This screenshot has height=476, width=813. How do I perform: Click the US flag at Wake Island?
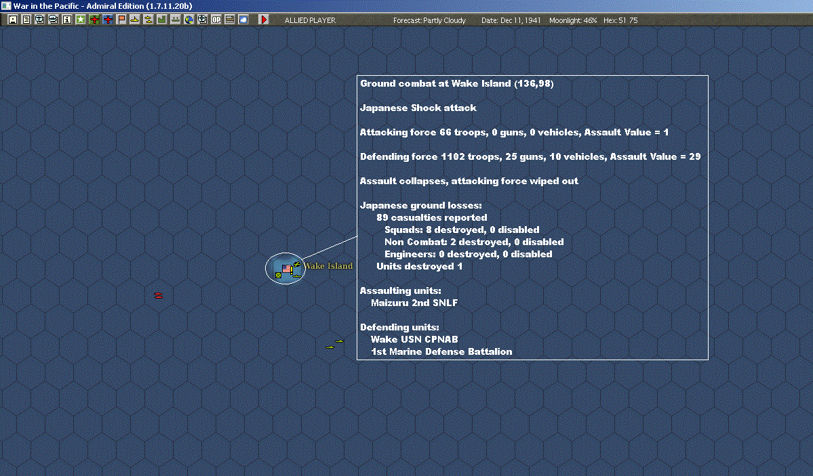[x=287, y=269]
